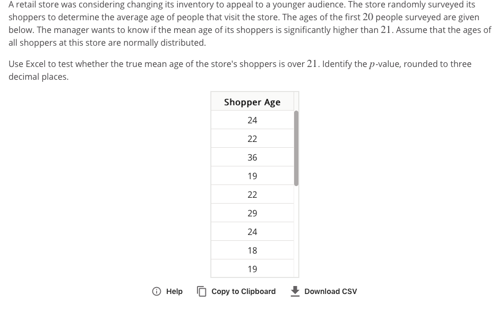This screenshot has height=311, width=498.
Task: Choose Download CSV label
Action: (331, 291)
